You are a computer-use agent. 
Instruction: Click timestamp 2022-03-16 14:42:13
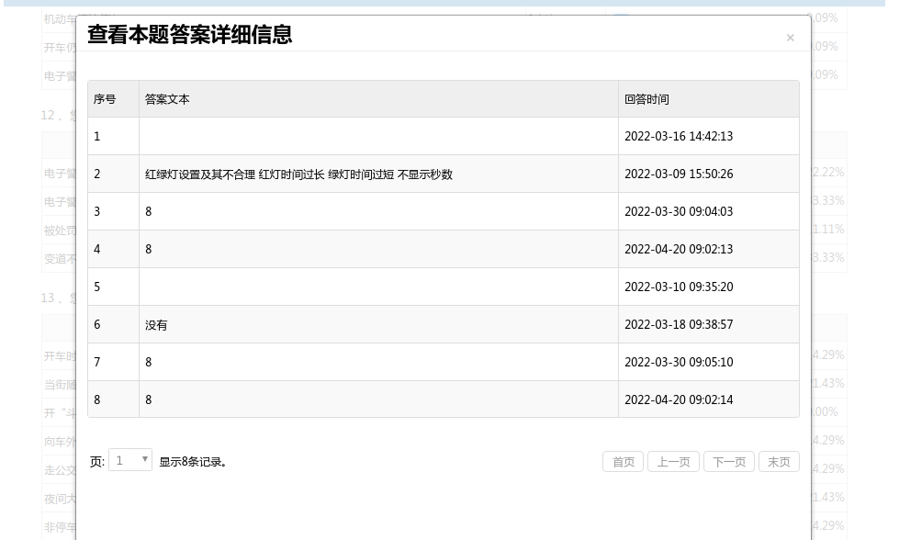(x=678, y=137)
